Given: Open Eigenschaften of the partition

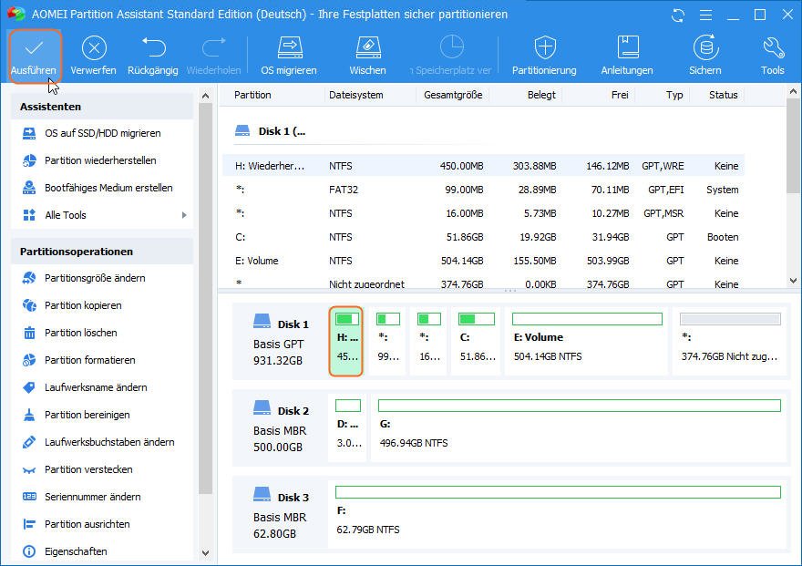Looking at the screenshot, I should (x=102, y=551).
